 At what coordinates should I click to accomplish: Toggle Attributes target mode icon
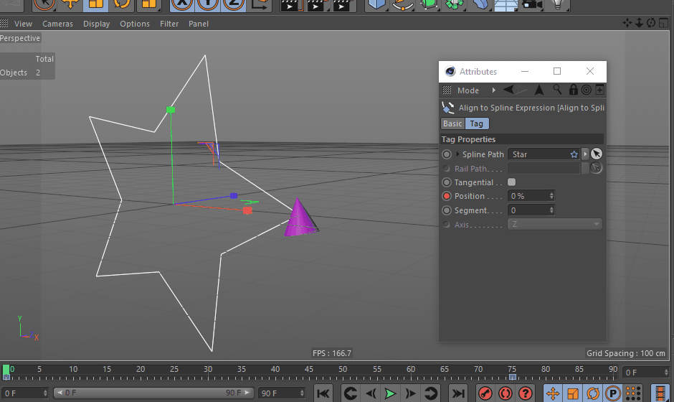[x=586, y=90]
